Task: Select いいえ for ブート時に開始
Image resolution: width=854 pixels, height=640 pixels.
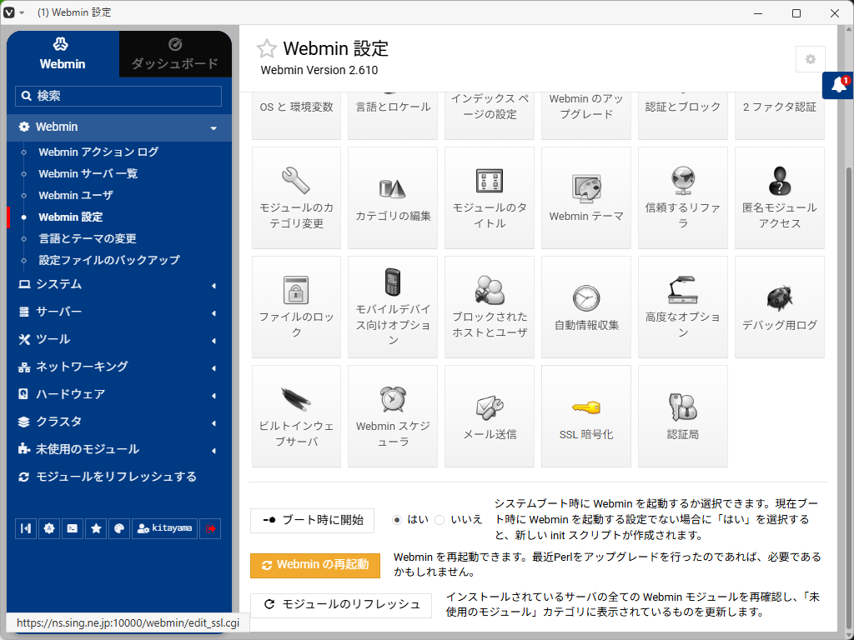Action: (x=440, y=520)
